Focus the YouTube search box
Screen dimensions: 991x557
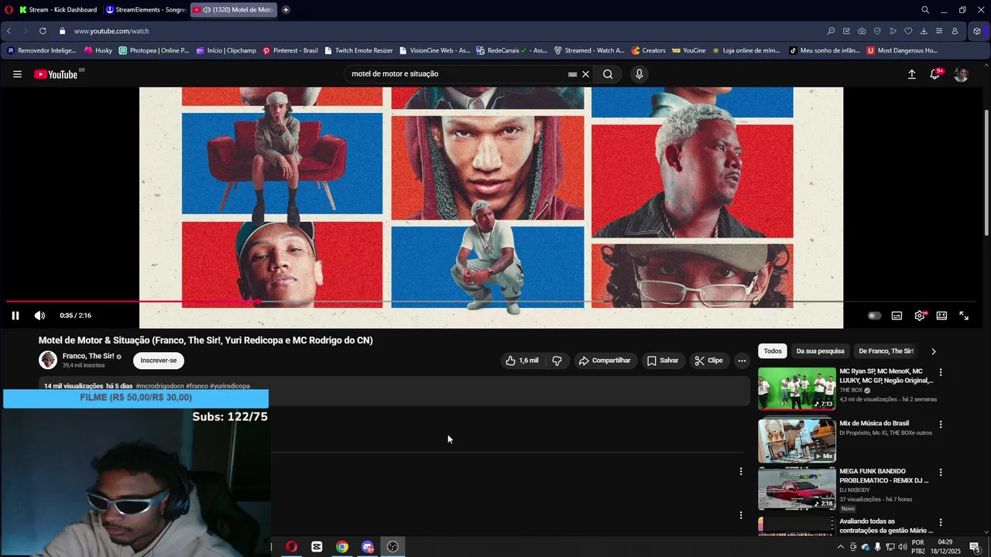click(x=457, y=74)
